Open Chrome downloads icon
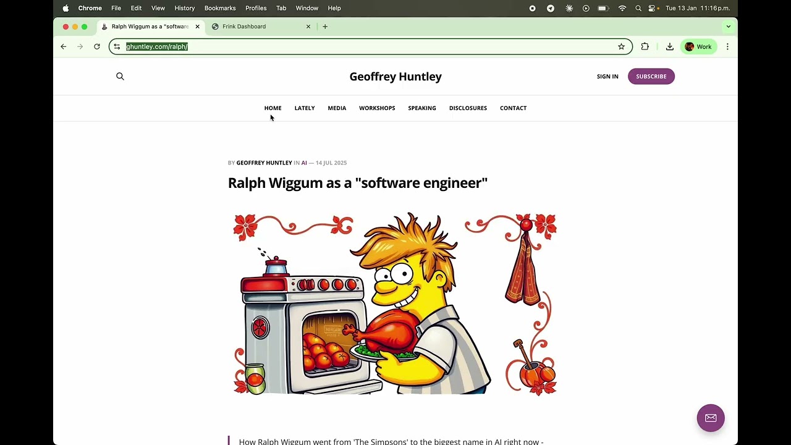The height and width of the screenshot is (445, 791). 669,46
